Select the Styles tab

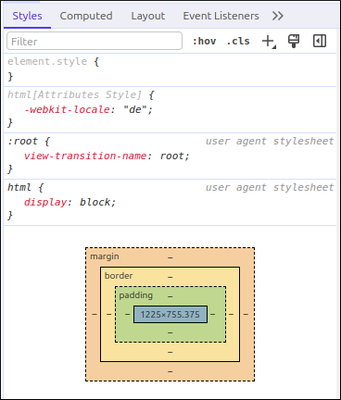27,16
